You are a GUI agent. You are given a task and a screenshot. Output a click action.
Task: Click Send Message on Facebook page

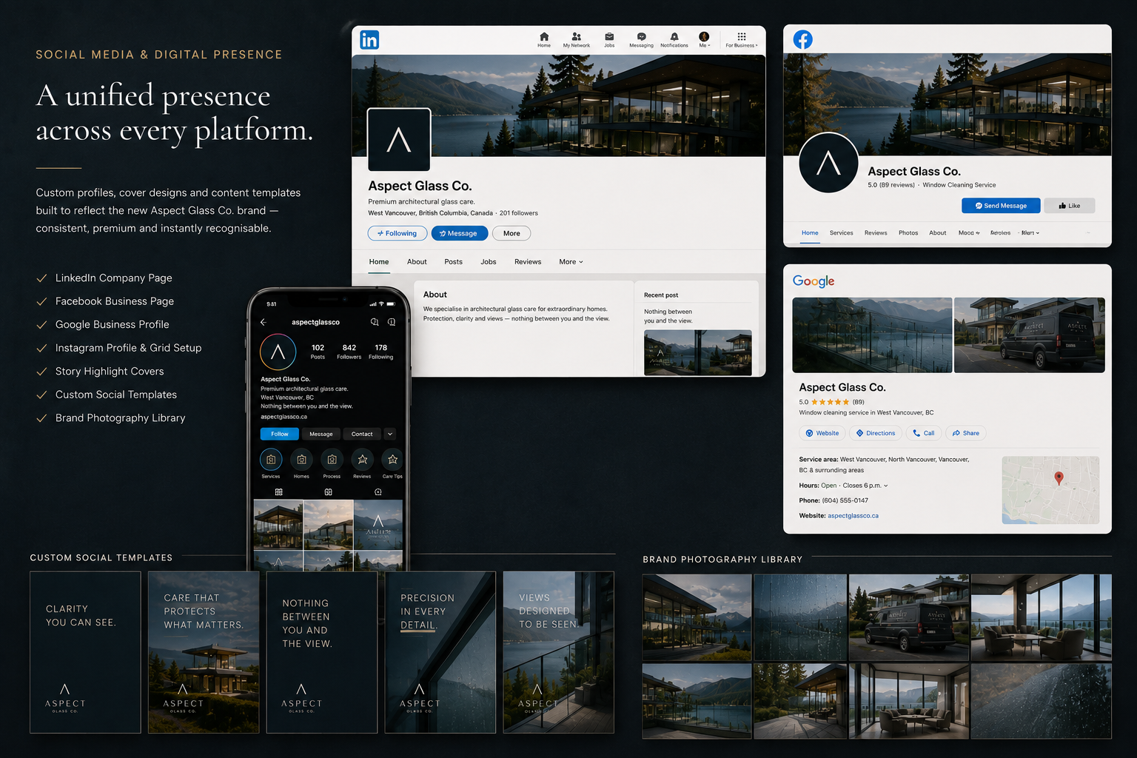pyautogui.click(x=1001, y=206)
